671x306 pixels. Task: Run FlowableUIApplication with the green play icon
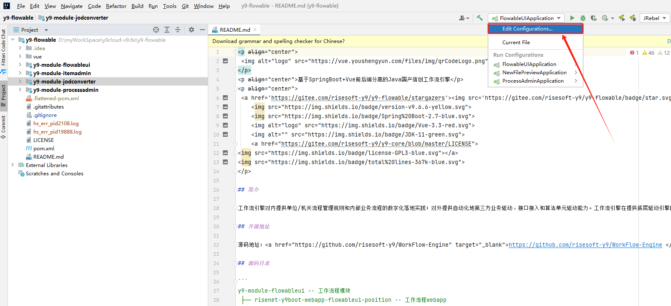tap(572, 18)
